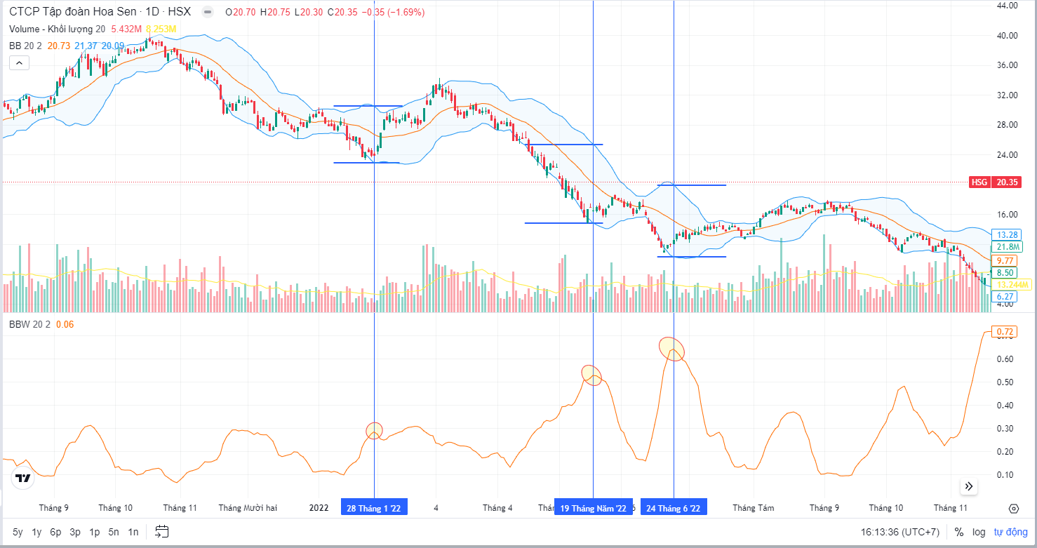Select the Volume - Khối lượng 20 indicator legend
This screenshot has width=1037, height=548.
(x=57, y=29)
